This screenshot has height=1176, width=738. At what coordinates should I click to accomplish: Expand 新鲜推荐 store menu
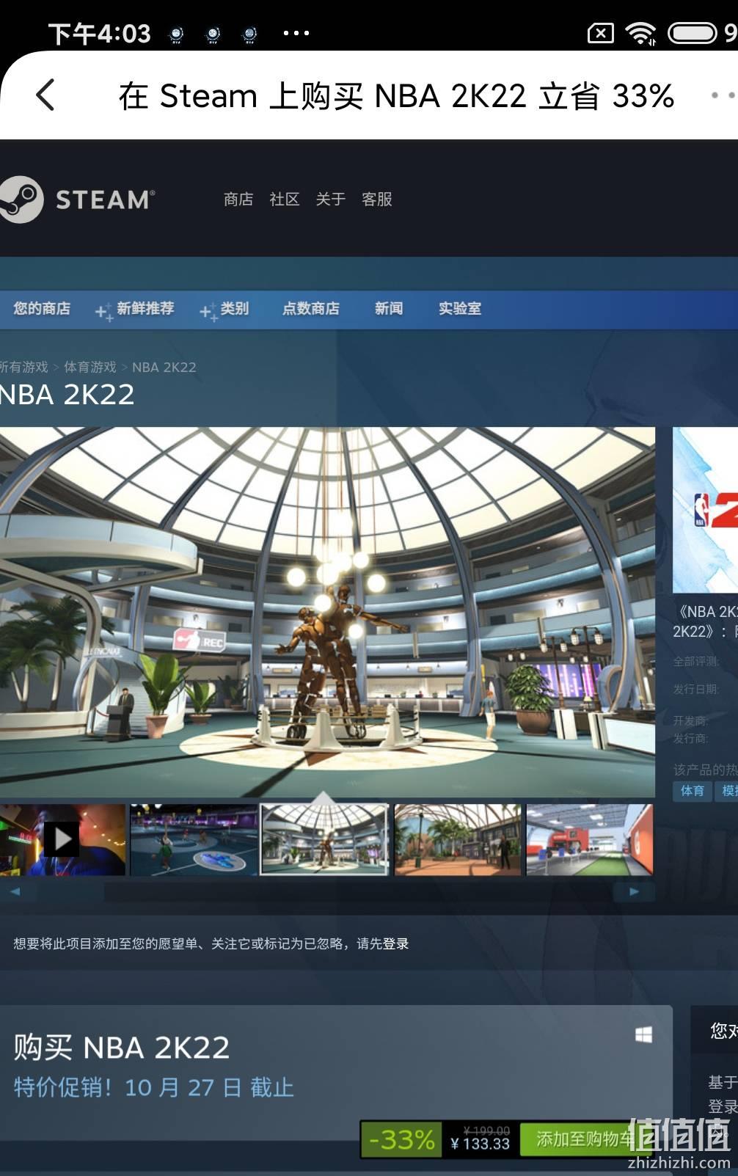pyautogui.click(x=135, y=309)
